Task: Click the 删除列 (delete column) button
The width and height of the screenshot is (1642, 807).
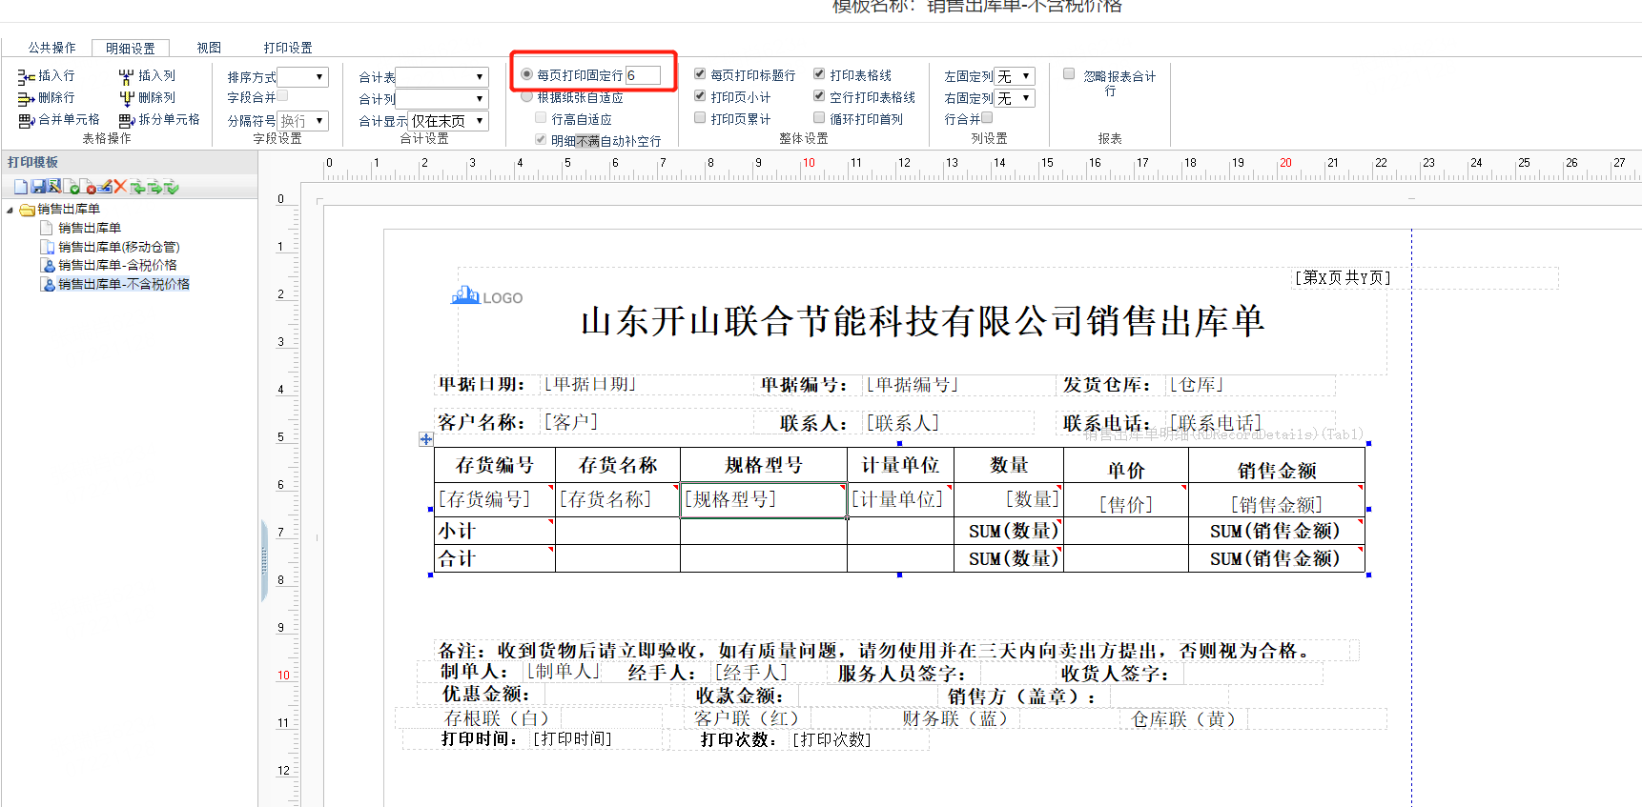Action: point(147,97)
